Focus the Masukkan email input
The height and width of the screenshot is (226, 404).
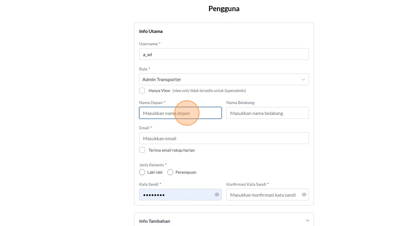224,138
